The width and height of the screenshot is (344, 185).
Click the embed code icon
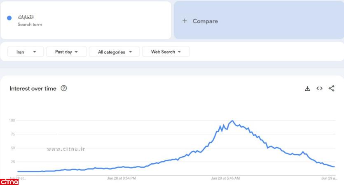click(x=319, y=89)
